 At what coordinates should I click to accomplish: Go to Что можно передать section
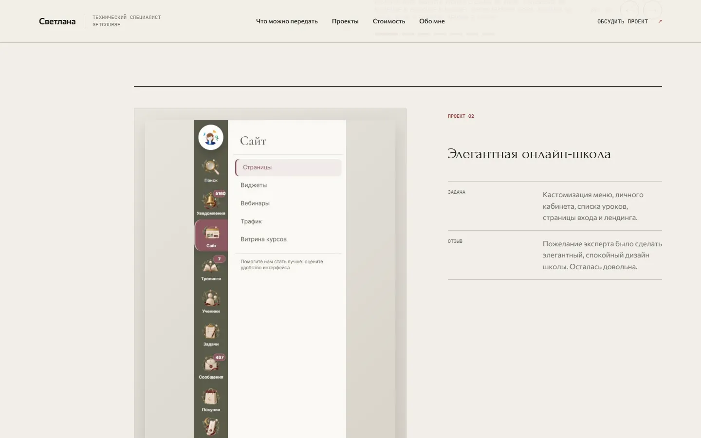pyautogui.click(x=287, y=21)
